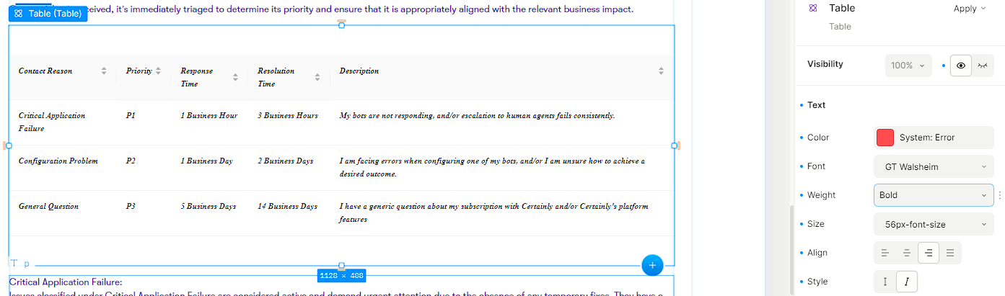1005x296 pixels.
Task: Toggle italic text style on
Action: (x=906, y=282)
